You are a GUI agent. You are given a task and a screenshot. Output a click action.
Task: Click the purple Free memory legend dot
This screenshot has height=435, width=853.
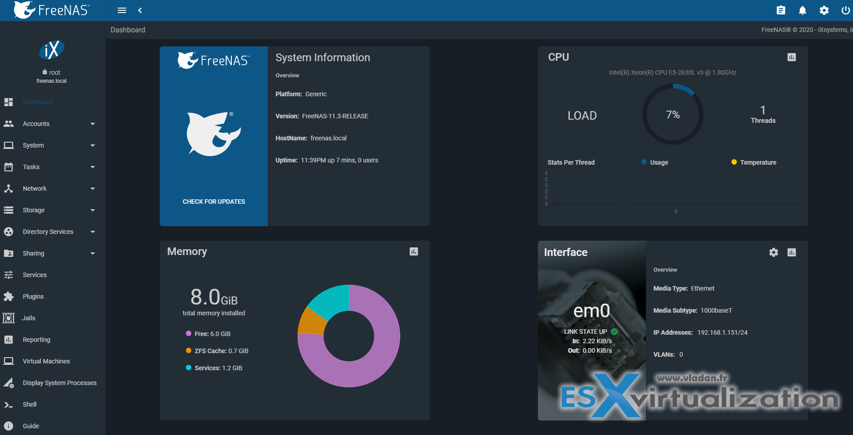pos(189,333)
